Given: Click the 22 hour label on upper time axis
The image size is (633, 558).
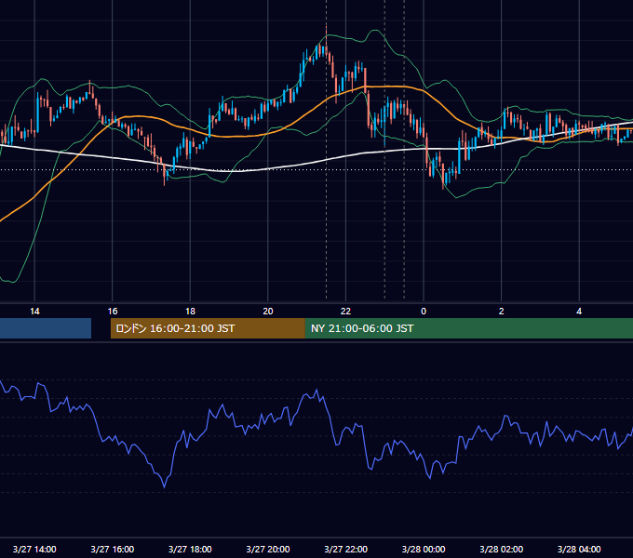Looking at the screenshot, I should point(345,312).
